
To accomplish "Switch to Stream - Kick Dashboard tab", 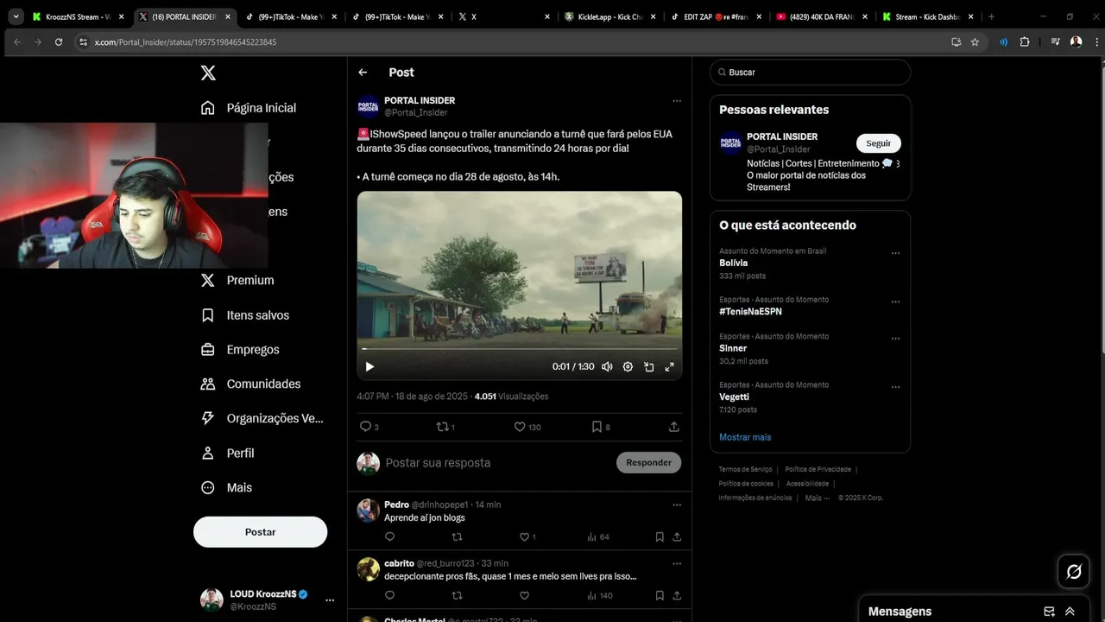I will tap(929, 16).
